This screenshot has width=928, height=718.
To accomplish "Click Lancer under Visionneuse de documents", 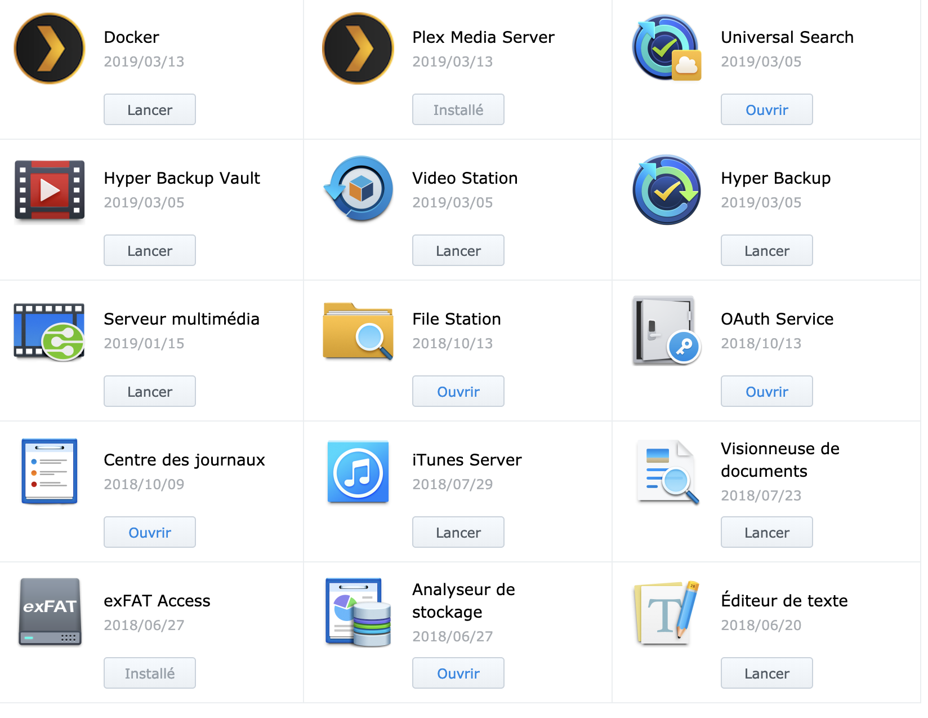I will (x=767, y=532).
